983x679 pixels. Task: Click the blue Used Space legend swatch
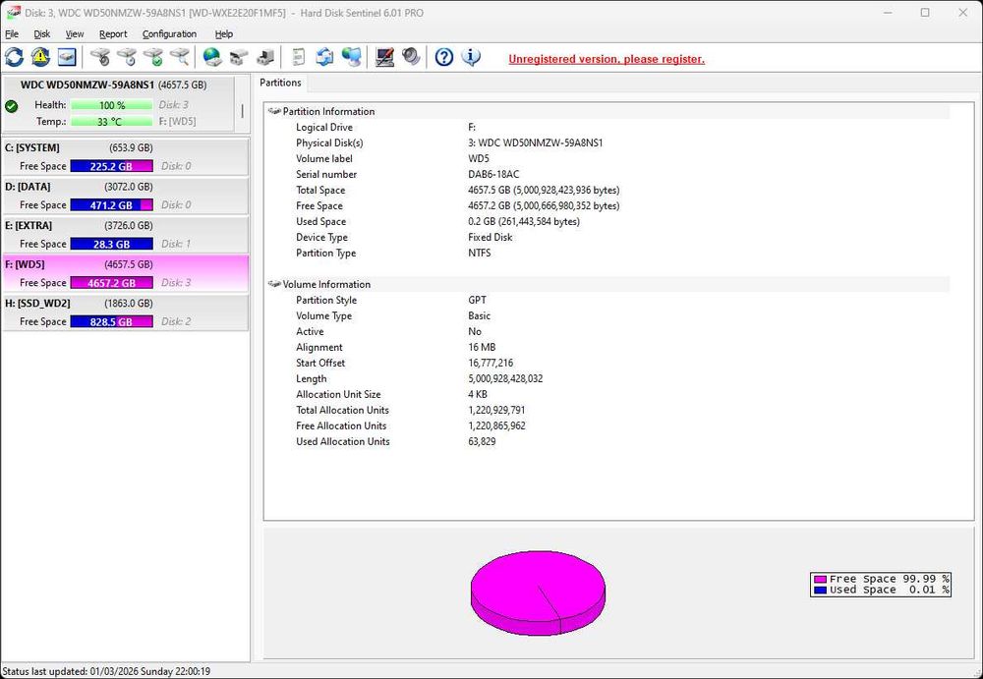click(820, 590)
